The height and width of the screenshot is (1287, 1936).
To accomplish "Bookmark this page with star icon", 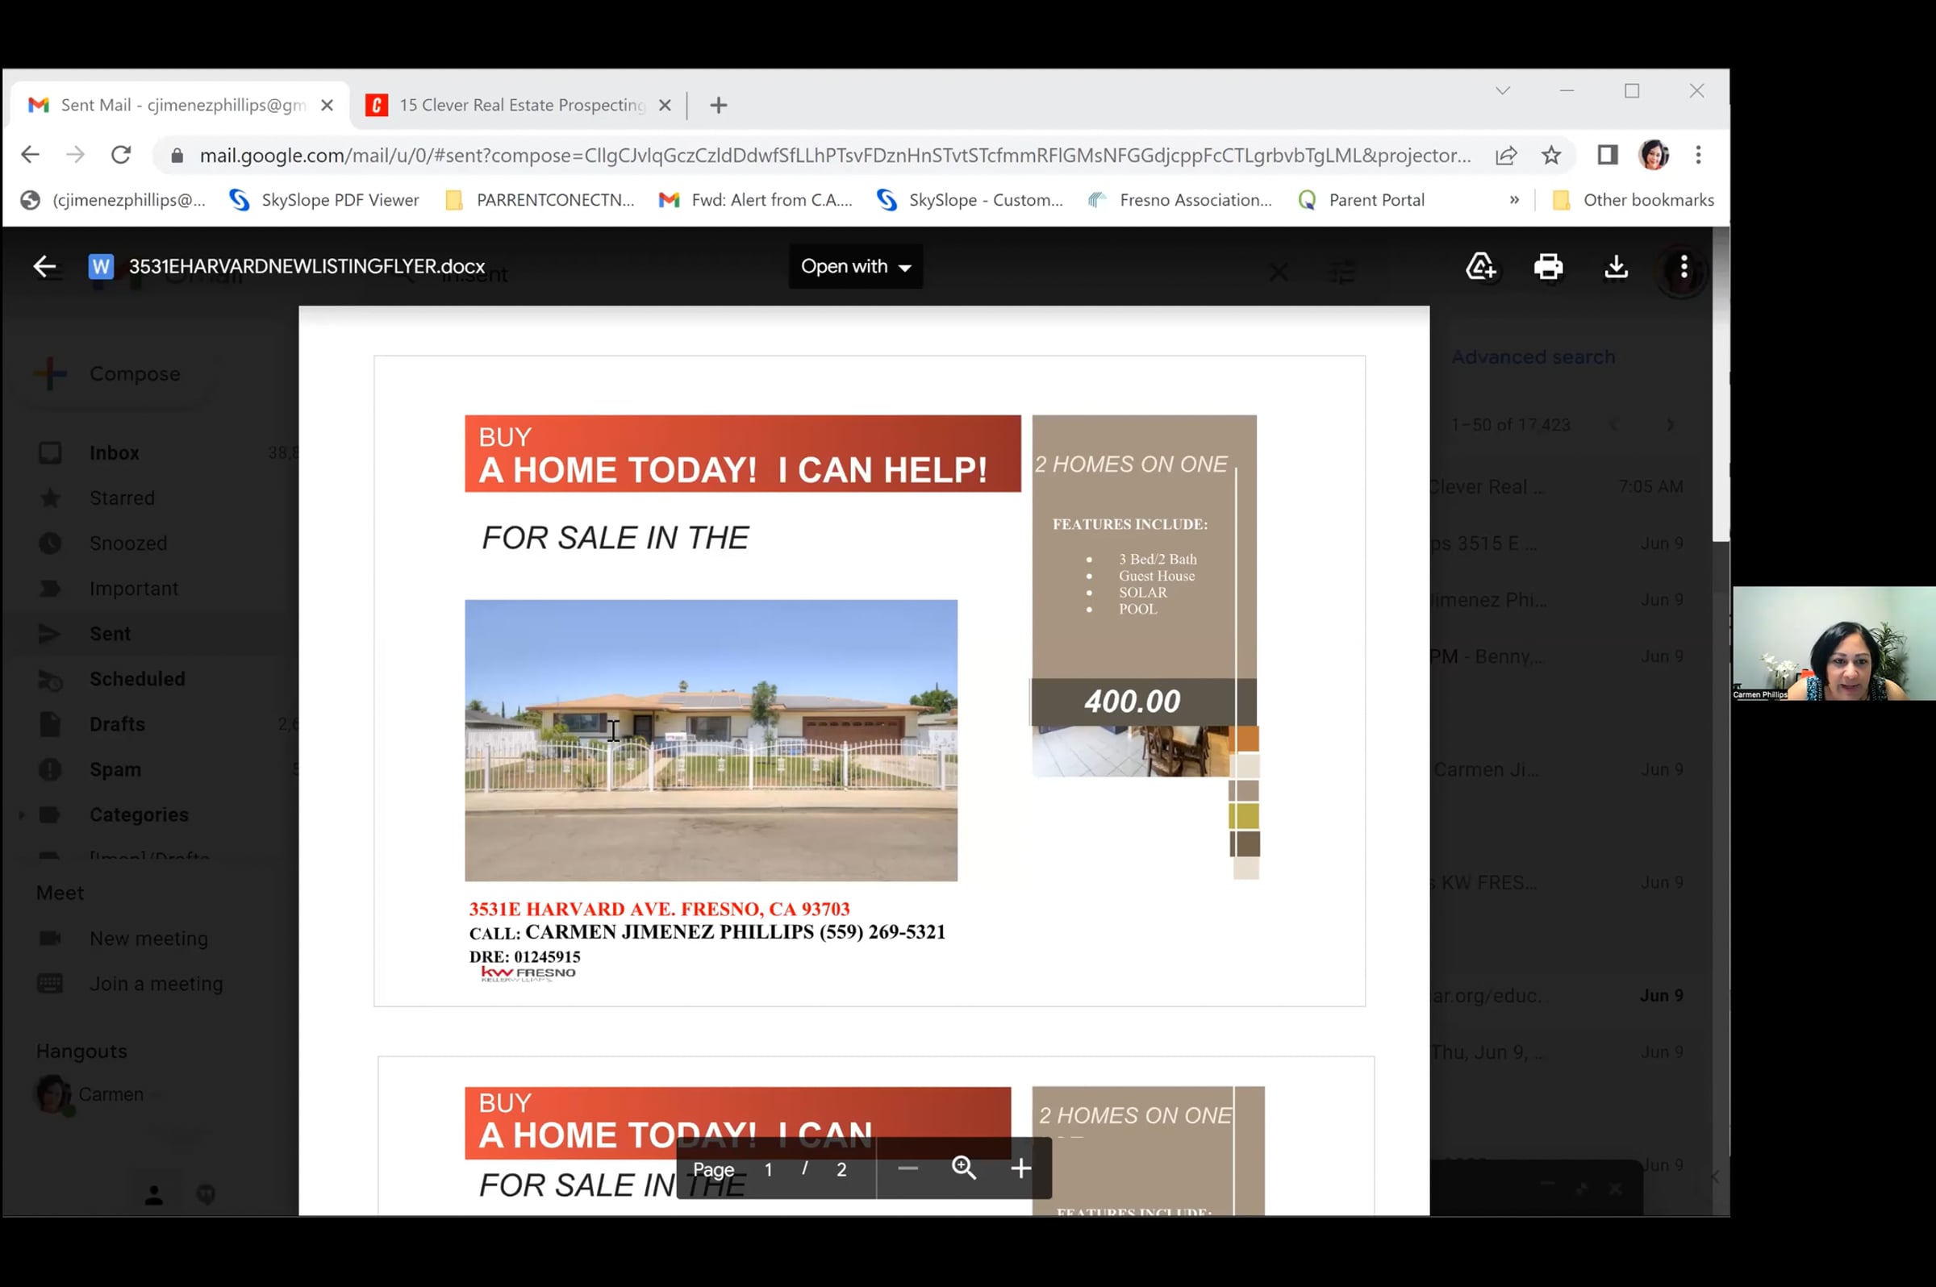I will (x=1550, y=155).
